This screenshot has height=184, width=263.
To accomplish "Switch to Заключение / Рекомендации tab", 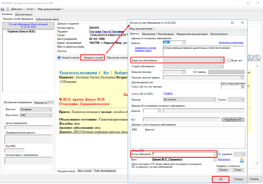I will click(x=158, y=34).
